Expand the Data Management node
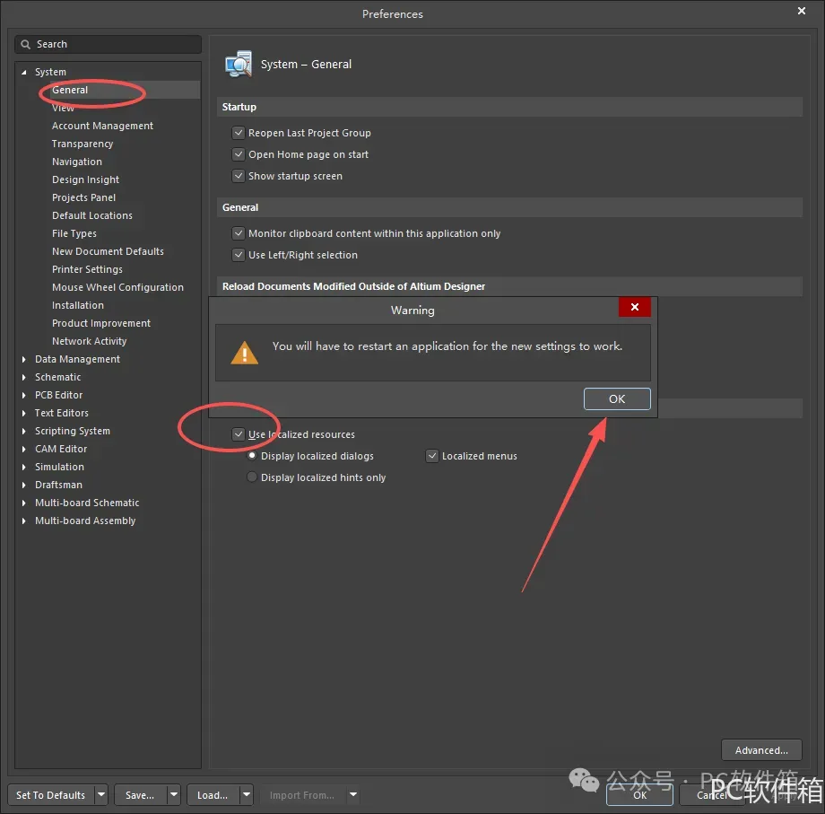Viewport: 825px width, 814px height. click(23, 359)
